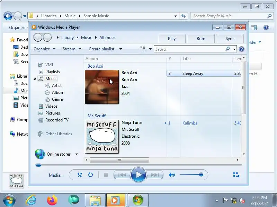Click the Stop button in Media Player
Screen dimensions: 277x207
[106, 175]
